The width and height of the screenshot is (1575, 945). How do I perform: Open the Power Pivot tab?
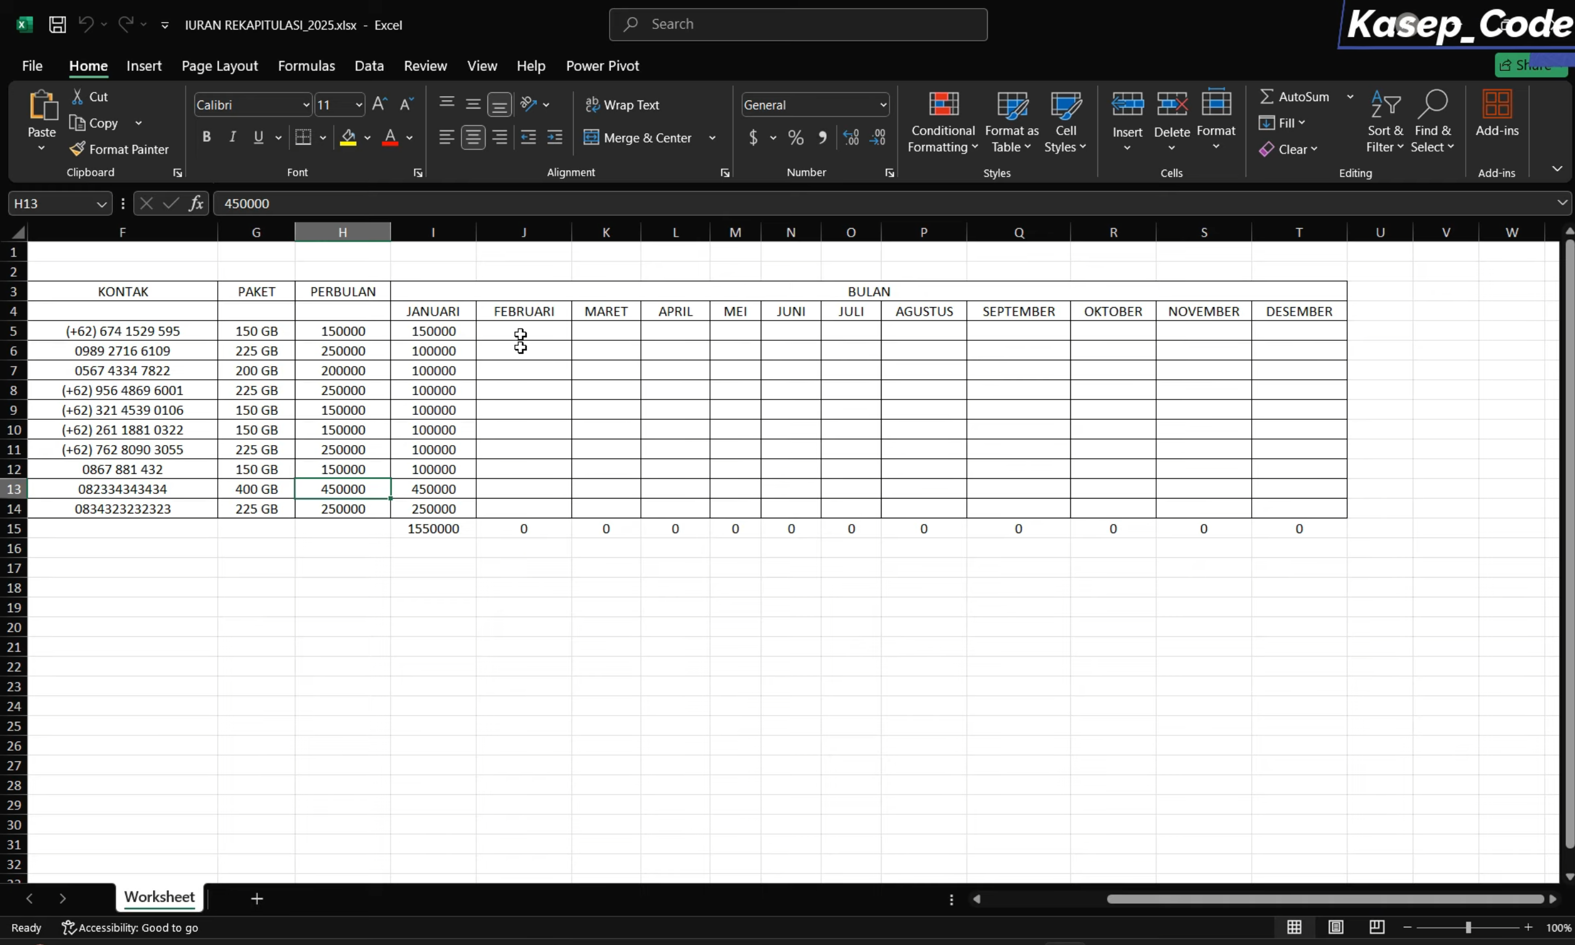(602, 65)
